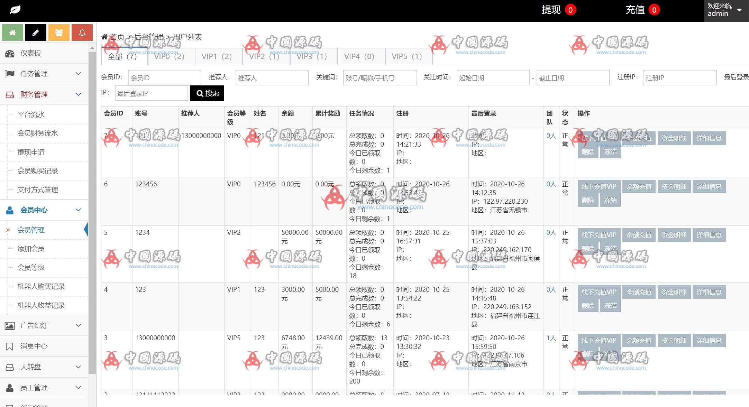Click the 消息中心 bookmark icon
This screenshot has height=407, width=749.
click(10, 346)
